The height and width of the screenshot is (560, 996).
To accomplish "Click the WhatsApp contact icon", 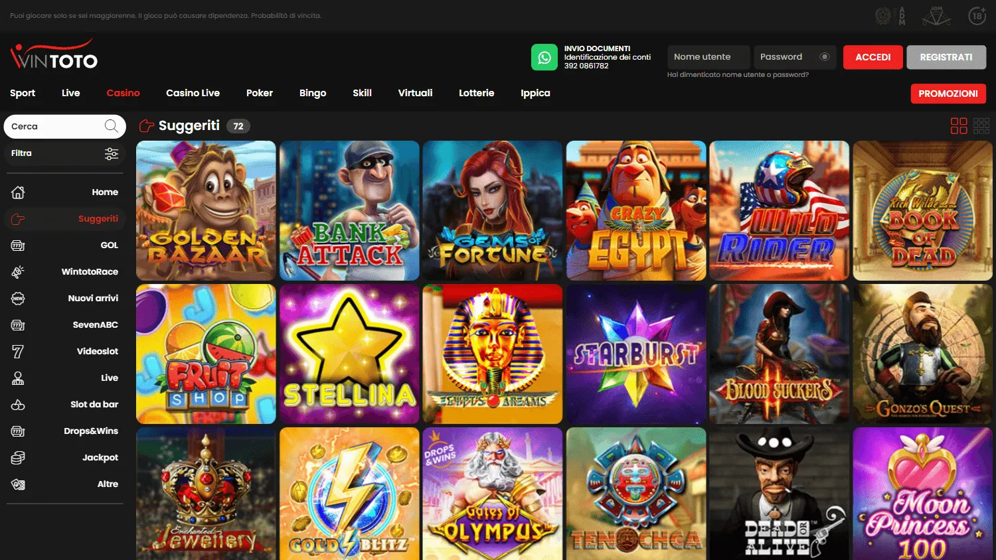I will [x=544, y=57].
